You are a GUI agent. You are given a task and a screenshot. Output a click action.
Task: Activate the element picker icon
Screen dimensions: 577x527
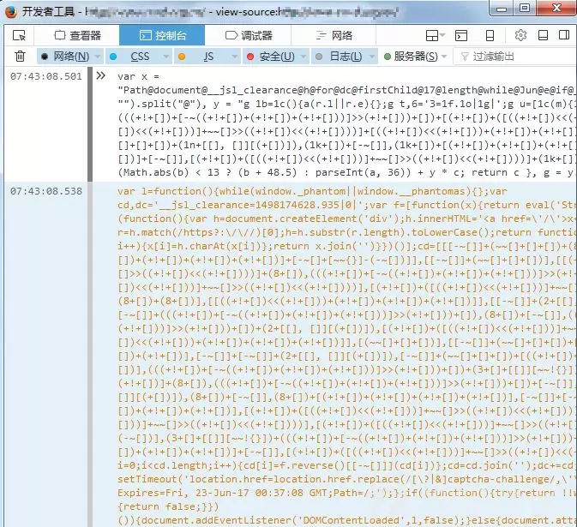pyautogui.click(x=19, y=35)
